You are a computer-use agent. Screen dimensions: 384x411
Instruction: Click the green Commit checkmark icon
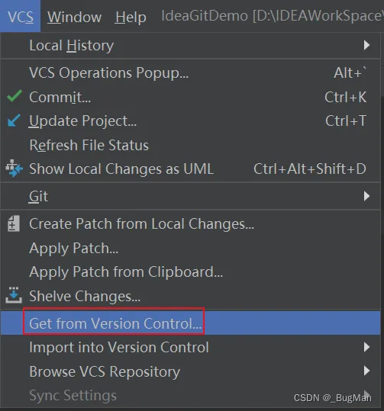point(15,96)
